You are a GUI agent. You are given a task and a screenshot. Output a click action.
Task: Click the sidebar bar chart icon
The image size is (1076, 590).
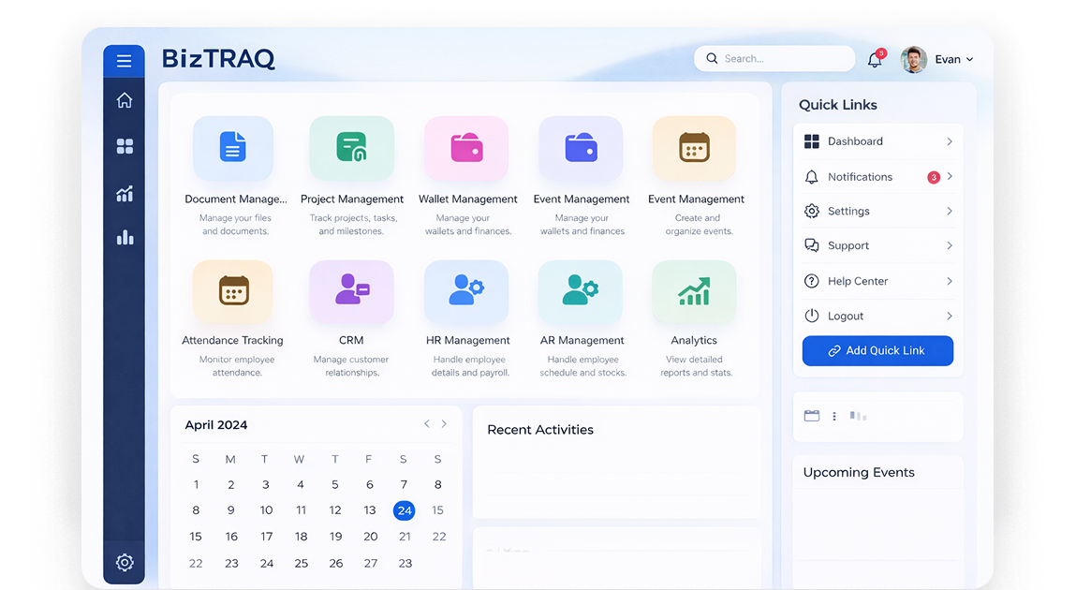coord(125,238)
